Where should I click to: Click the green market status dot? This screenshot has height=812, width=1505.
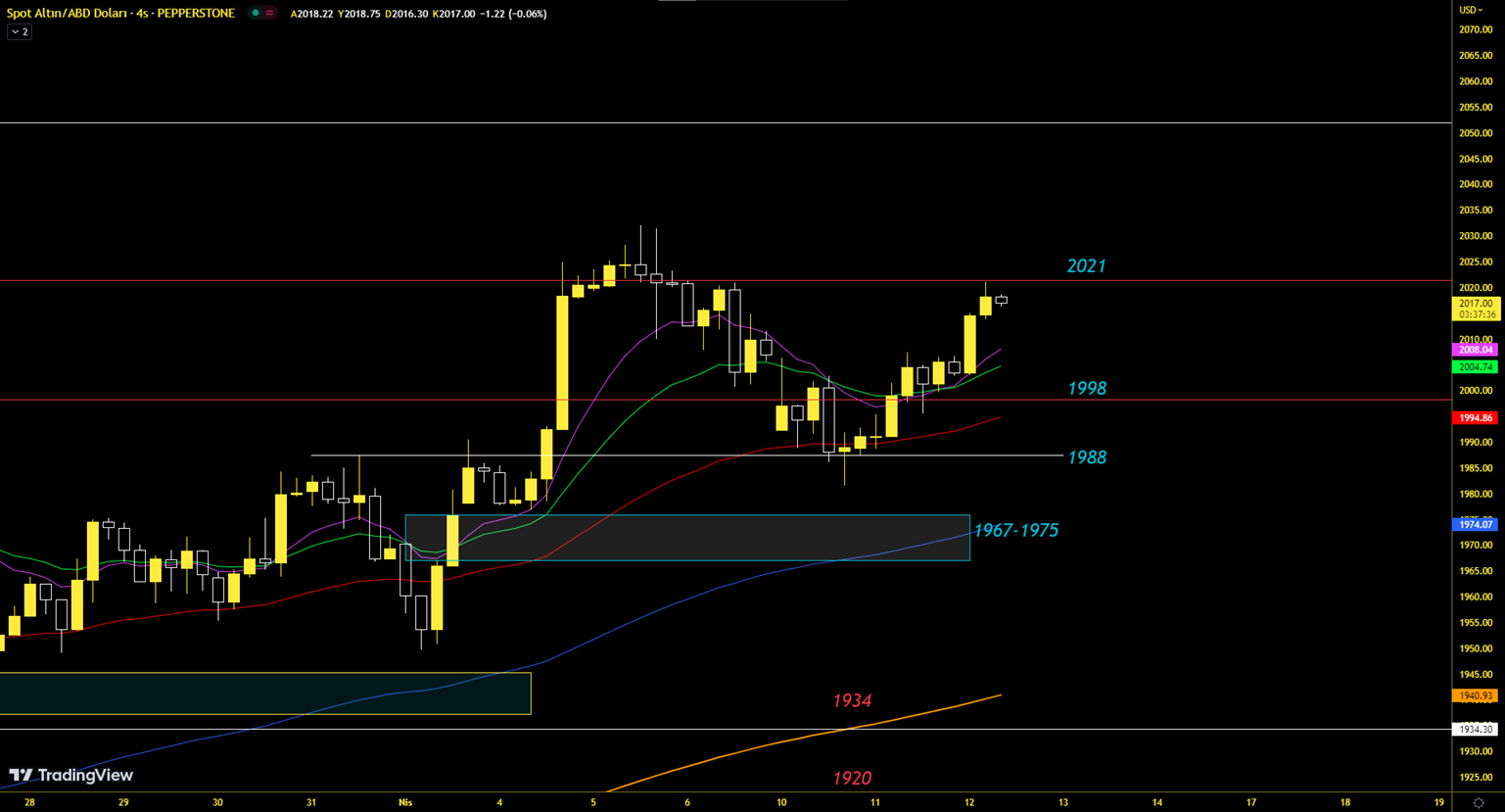[x=256, y=13]
